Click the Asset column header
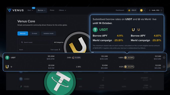Viewport: 170px width, 95px height. [21, 50]
